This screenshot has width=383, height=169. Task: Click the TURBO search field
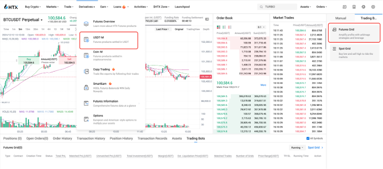[277, 7]
